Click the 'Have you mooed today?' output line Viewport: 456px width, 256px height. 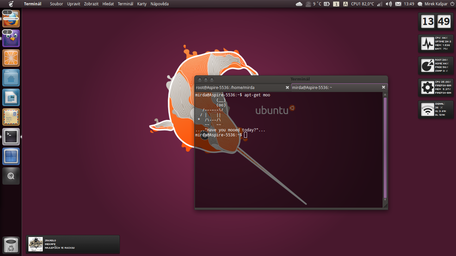(230, 130)
